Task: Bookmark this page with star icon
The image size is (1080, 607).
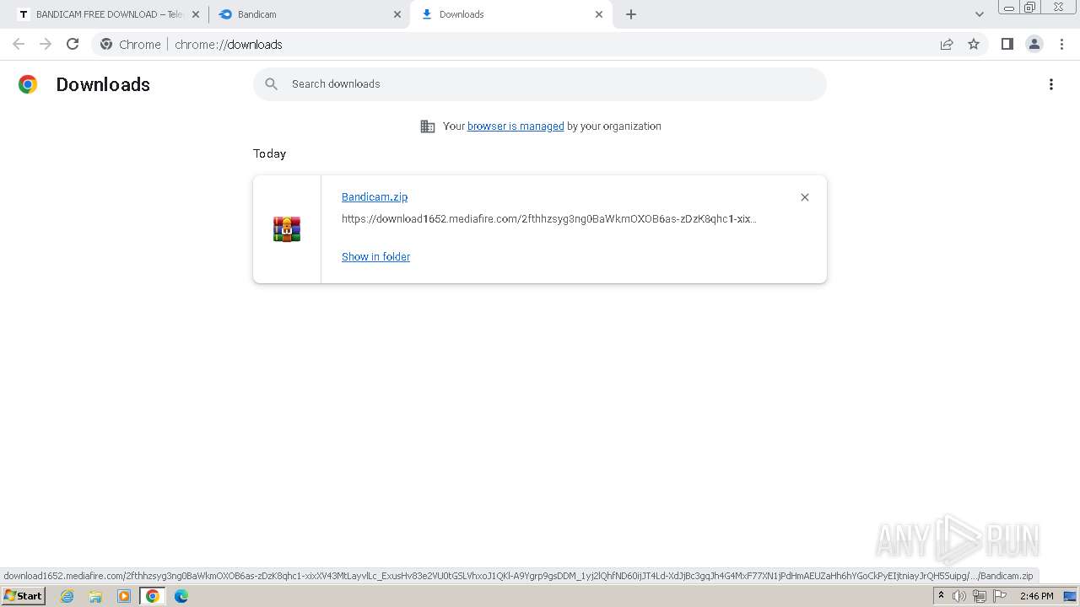Action: (x=974, y=44)
